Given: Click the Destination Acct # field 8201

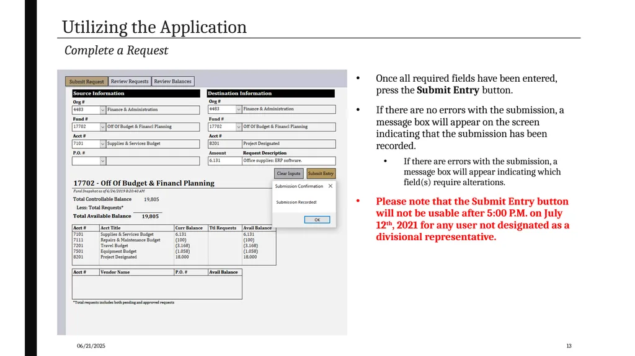Looking at the screenshot, I should click(x=224, y=144).
